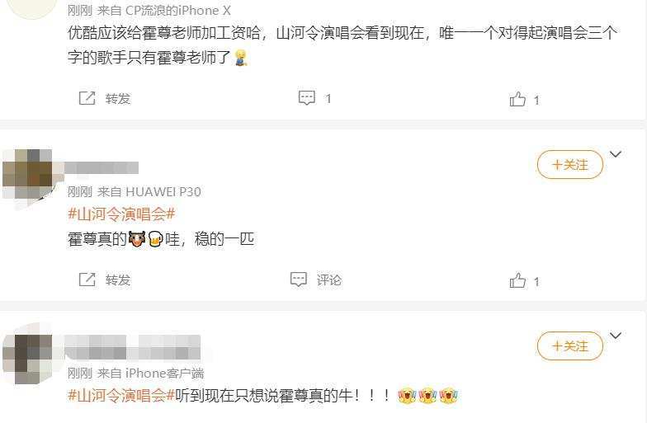Image resolution: width=647 pixels, height=423 pixels.
Task: Expand the HUAWEI P30 post's options chevron
Action: pyautogui.click(x=616, y=154)
